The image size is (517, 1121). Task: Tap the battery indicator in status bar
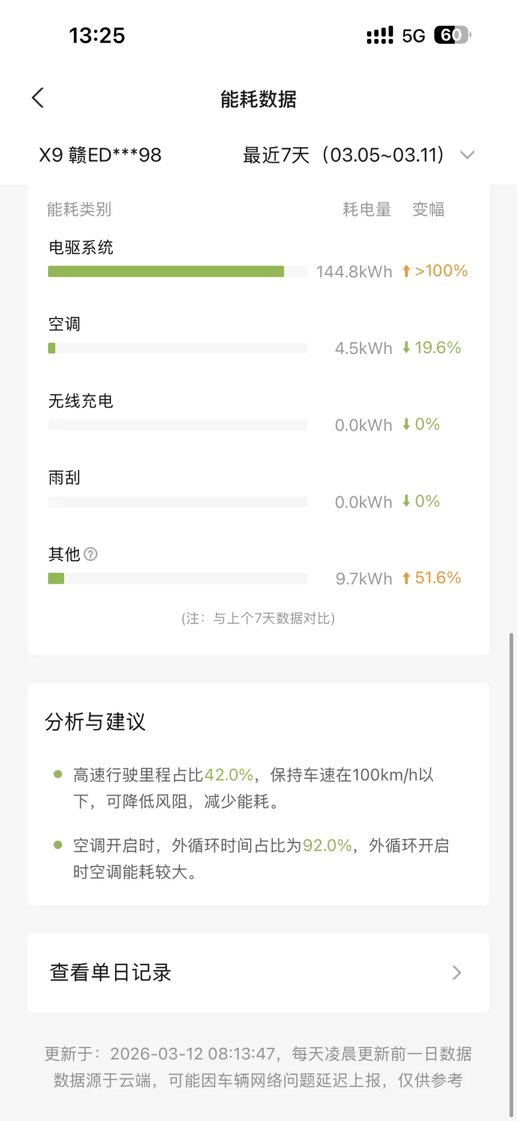452,35
